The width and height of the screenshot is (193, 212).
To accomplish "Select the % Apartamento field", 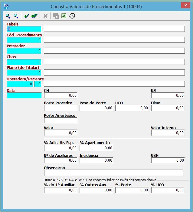I will point(96,148).
